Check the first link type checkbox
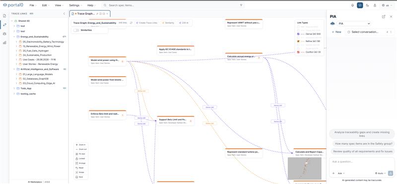Image resolution: width=397 pixels, height=184 pixels. [298, 27]
